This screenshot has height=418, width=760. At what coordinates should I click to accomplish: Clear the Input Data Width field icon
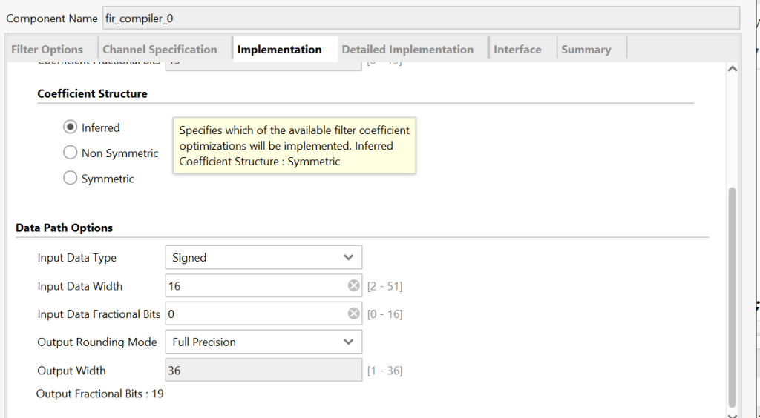click(353, 286)
